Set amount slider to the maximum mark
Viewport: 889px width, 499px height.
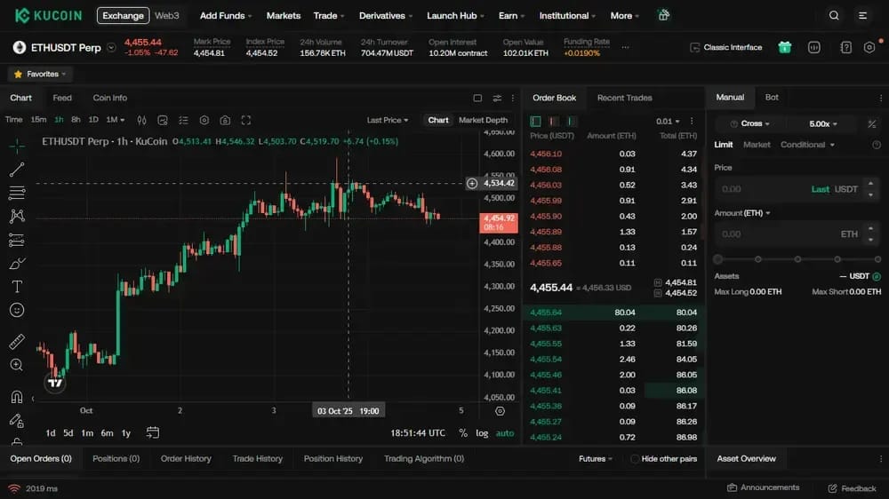coord(877,259)
